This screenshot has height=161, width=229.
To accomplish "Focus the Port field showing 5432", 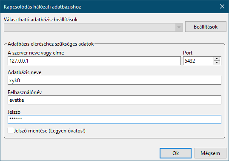I will tap(198, 61).
